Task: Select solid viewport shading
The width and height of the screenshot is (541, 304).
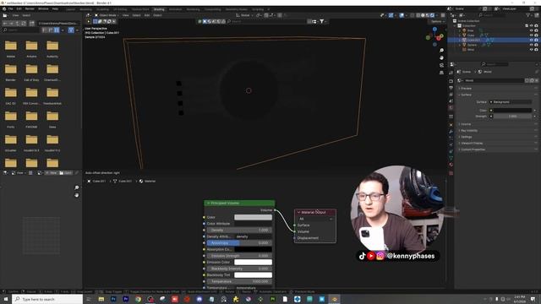Action: pos(423,15)
